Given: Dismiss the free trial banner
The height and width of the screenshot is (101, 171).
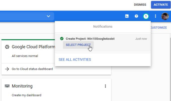Looking at the screenshot, I should pyautogui.click(x=140, y=5).
